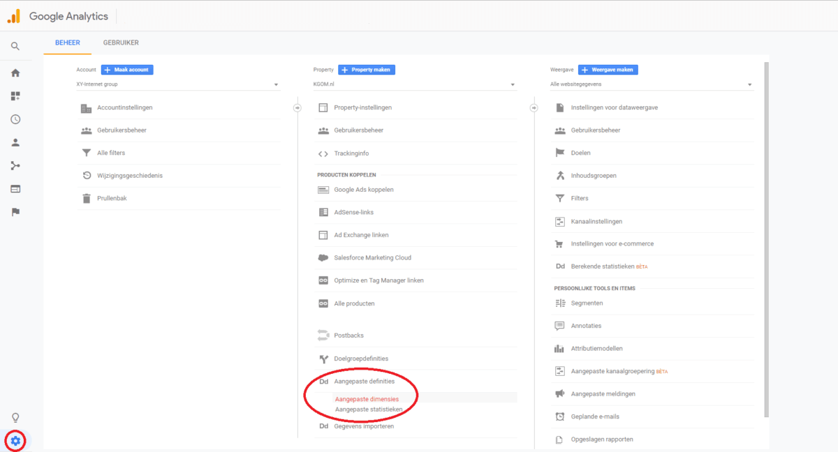Click the Trackinginfo code brackets icon

[323, 153]
